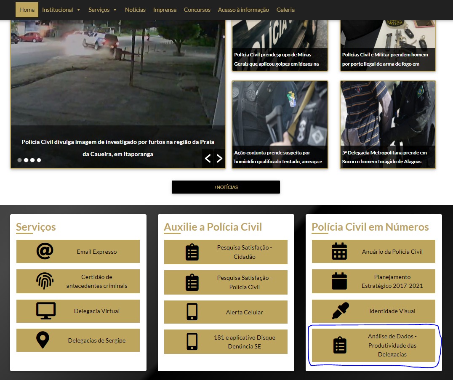Click the fingerprint icon for Certidão de antecedentes
The image size is (453, 380).
pos(45,281)
